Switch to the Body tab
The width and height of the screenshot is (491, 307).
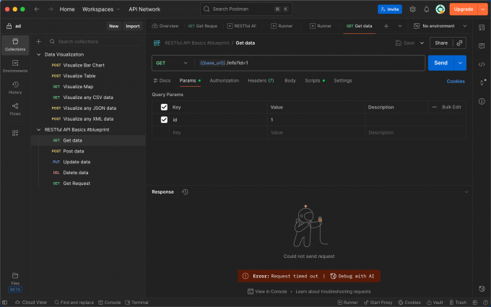coord(290,80)
